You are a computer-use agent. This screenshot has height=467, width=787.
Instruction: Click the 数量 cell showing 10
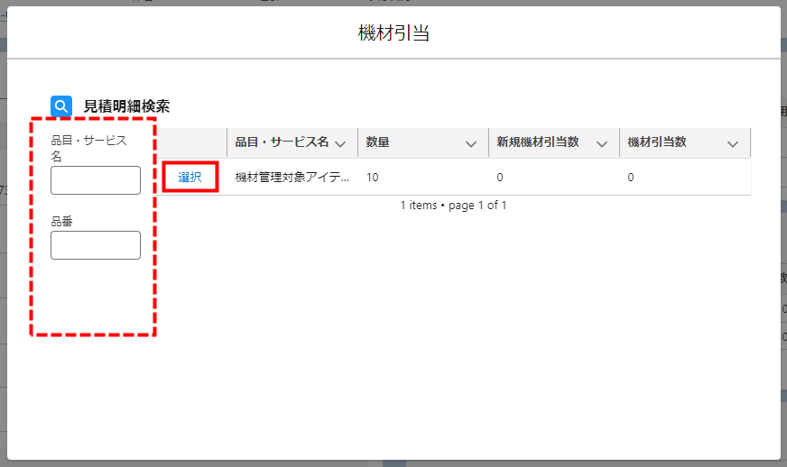[x=373, y=178]
